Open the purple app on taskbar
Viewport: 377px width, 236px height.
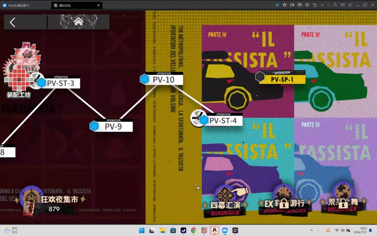click(183, 230)
